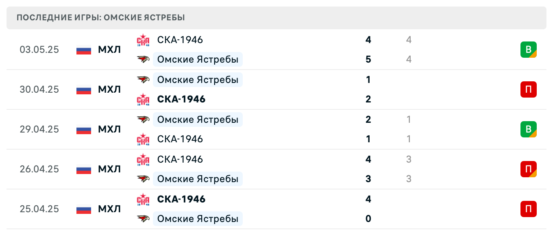Select the МХЛ label in the top row
This screenshot has height=235, width=553.
pos(109,50)
